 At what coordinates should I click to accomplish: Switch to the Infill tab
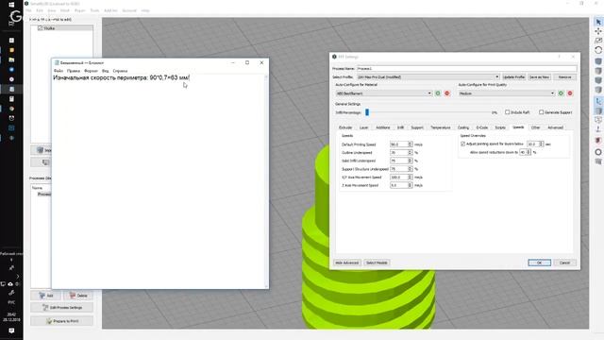click(x=400, y=127)
